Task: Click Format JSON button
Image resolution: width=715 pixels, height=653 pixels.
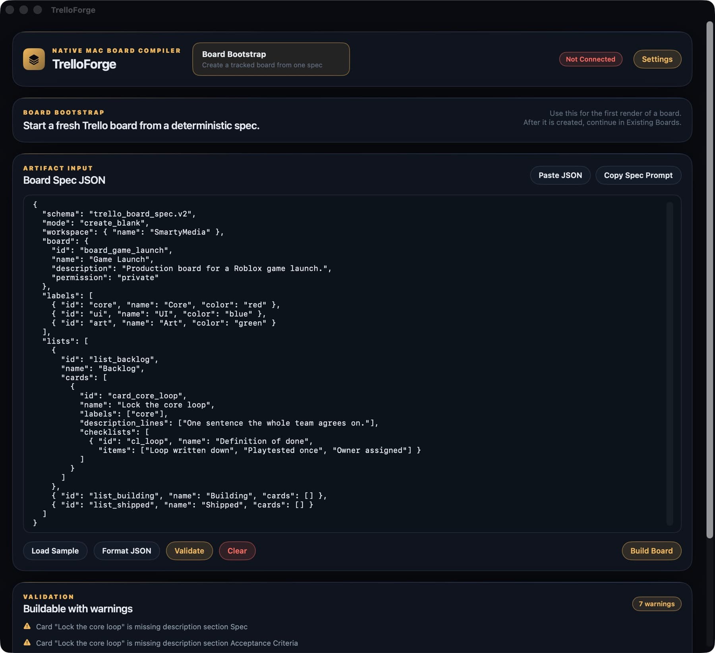Action: coord(127,551)
